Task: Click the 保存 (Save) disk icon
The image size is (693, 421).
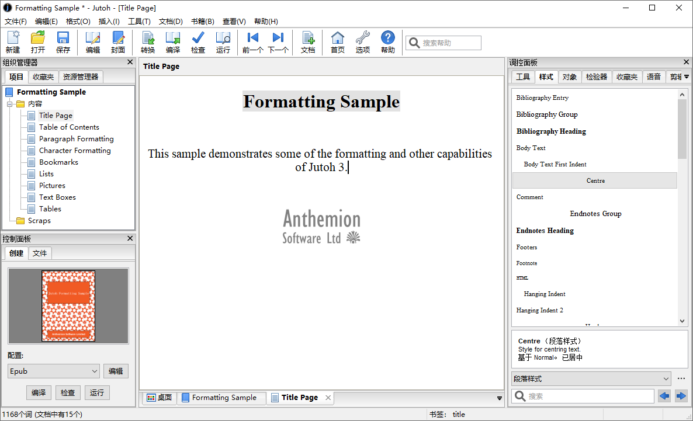Action: coord(63,42)
